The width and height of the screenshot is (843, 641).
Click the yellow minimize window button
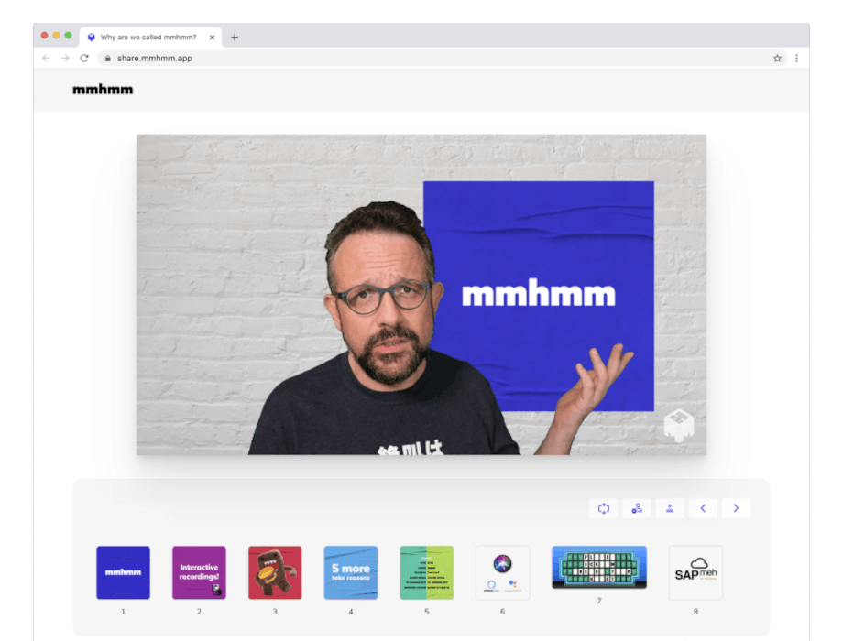tap(56, 36)
